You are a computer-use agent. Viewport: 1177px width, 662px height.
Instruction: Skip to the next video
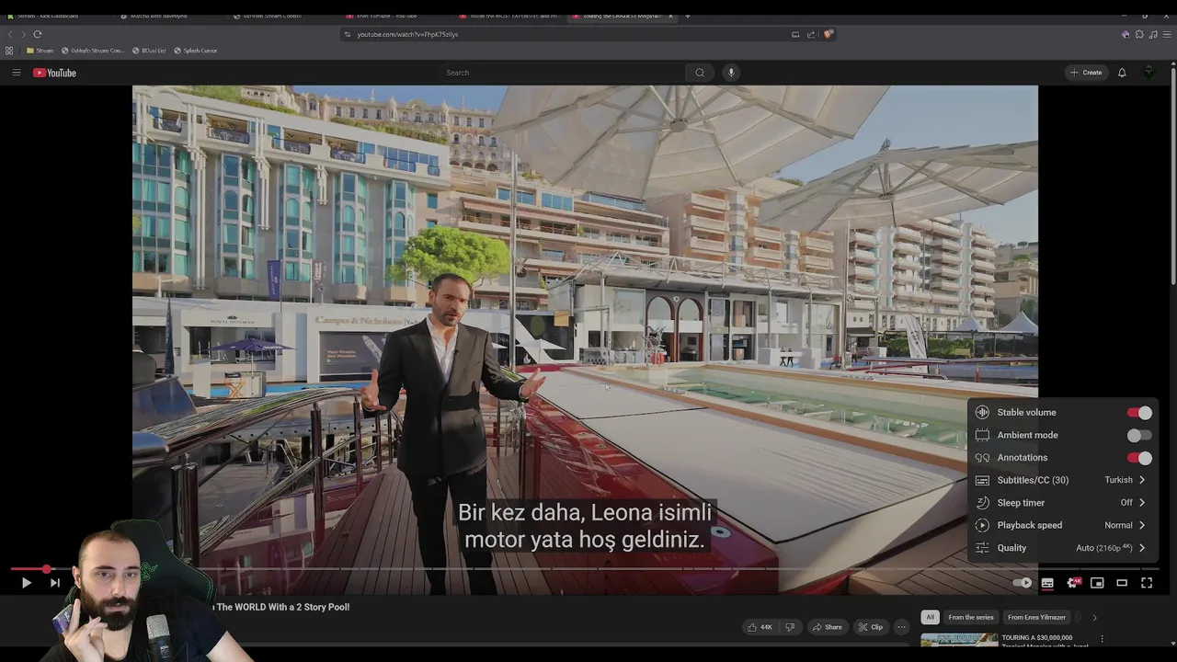pyautogui.click(x=54, y=583)
